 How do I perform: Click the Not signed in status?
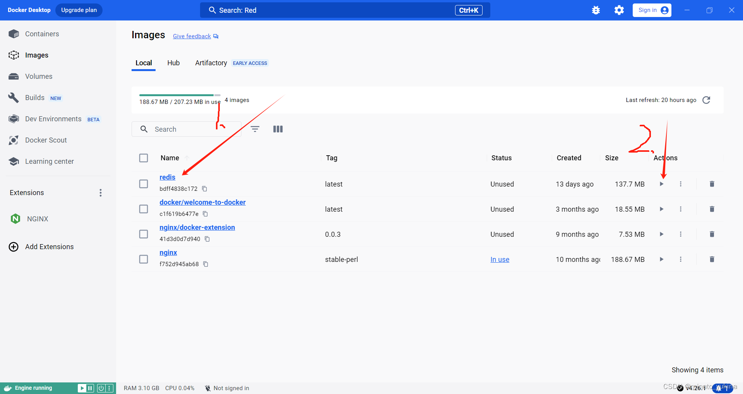tap(227, 388)
